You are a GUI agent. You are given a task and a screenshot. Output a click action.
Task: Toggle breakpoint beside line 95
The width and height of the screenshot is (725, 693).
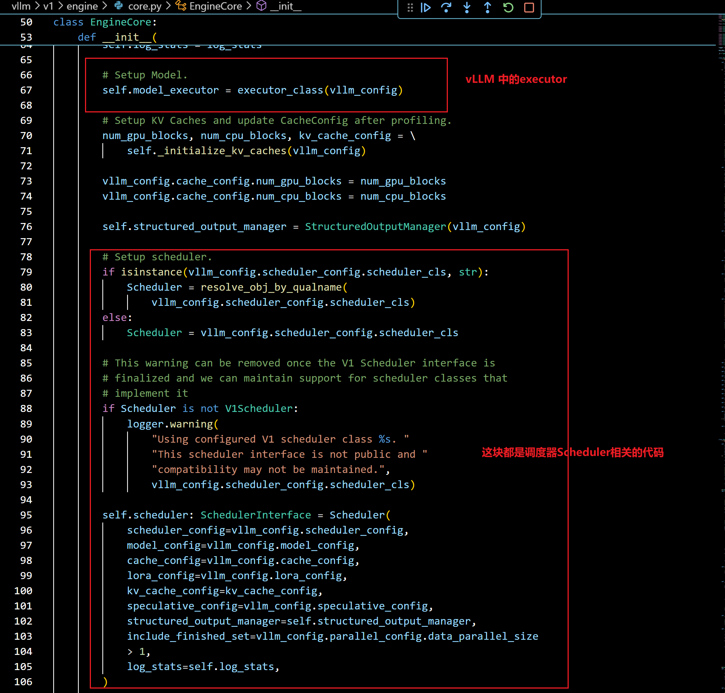pyautogui.click(x=7, y=515)
